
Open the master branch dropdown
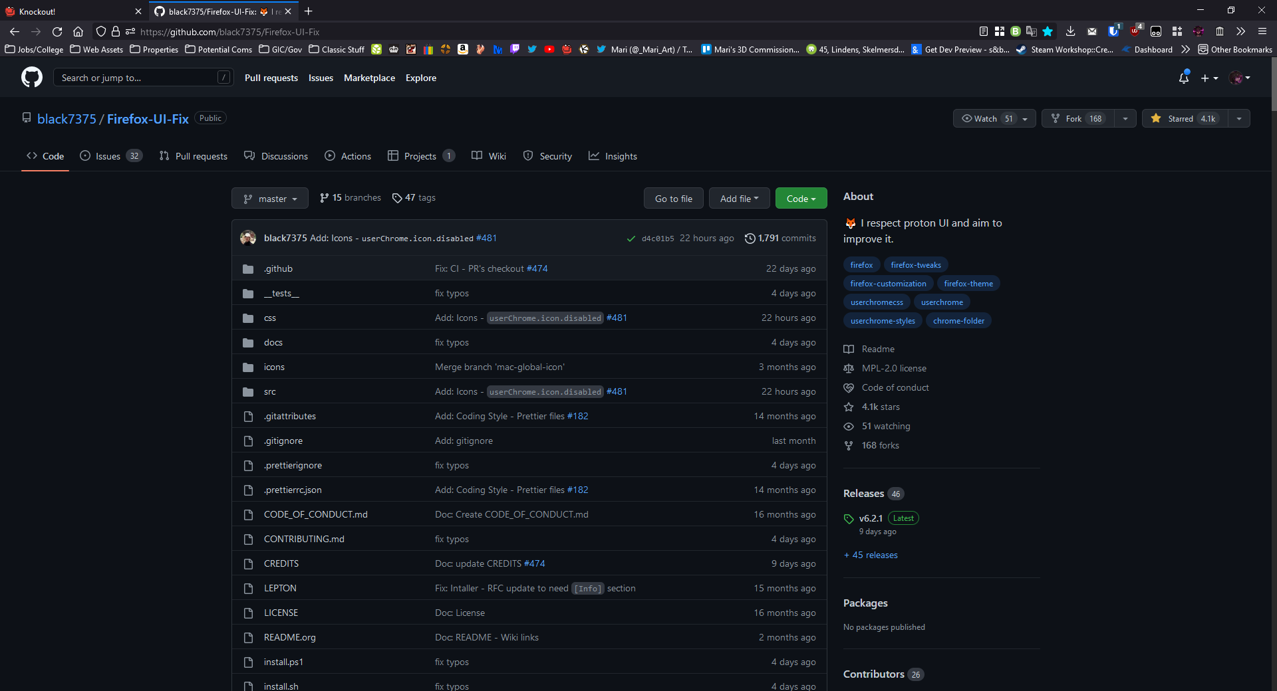click(x=270, y=198)
